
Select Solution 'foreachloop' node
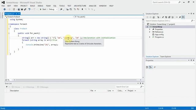[x=162, y=24]
